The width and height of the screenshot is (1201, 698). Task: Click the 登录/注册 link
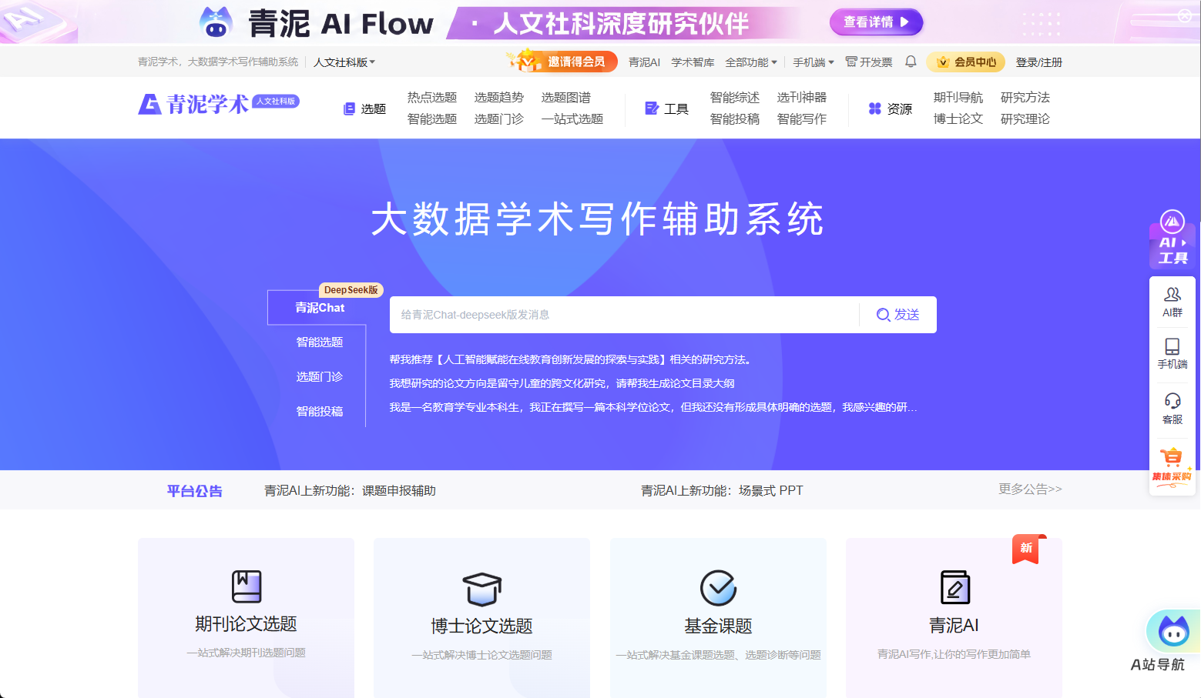click(x=1038, y=62)
